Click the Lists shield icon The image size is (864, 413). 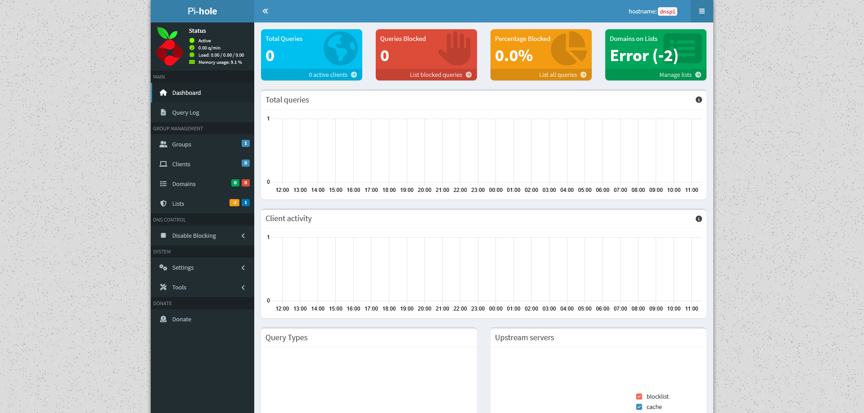pyautogui.click(x=163, y=204)
